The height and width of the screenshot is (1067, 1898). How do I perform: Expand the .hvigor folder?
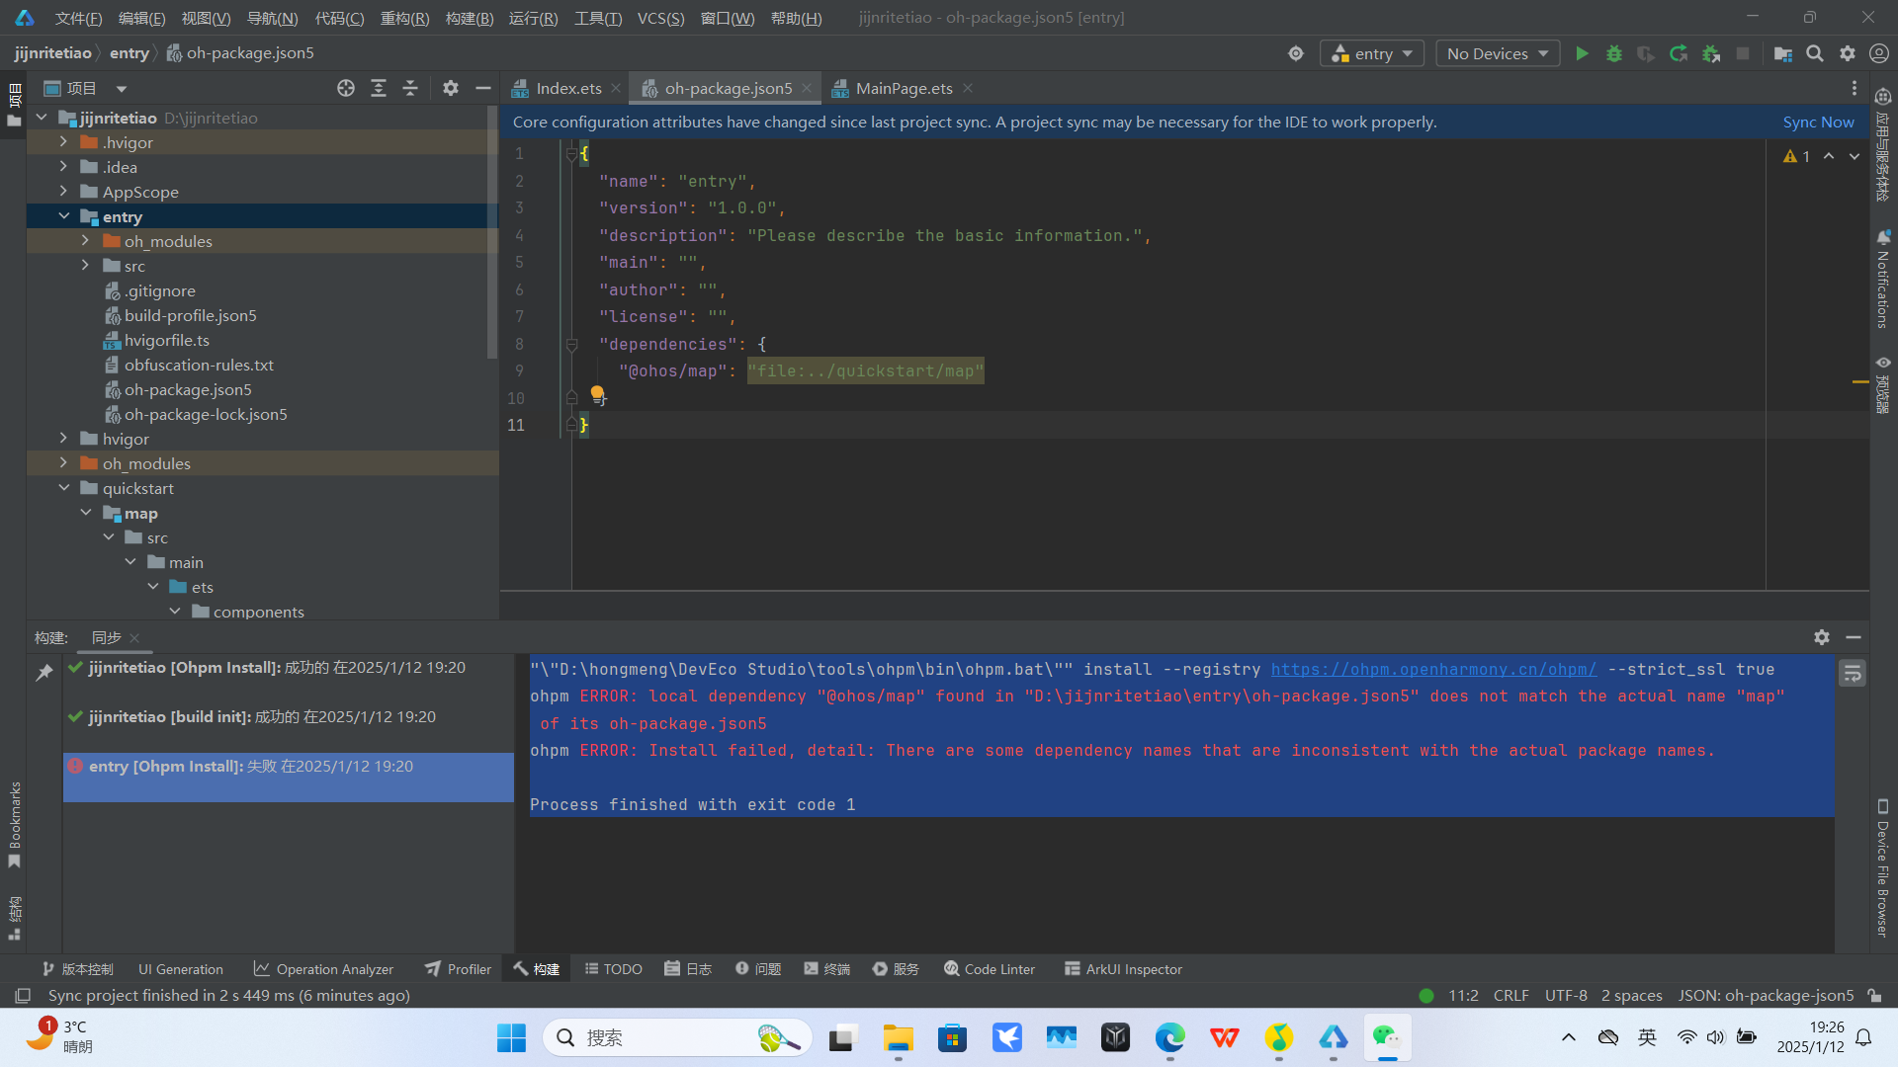(x=64, y=142)
